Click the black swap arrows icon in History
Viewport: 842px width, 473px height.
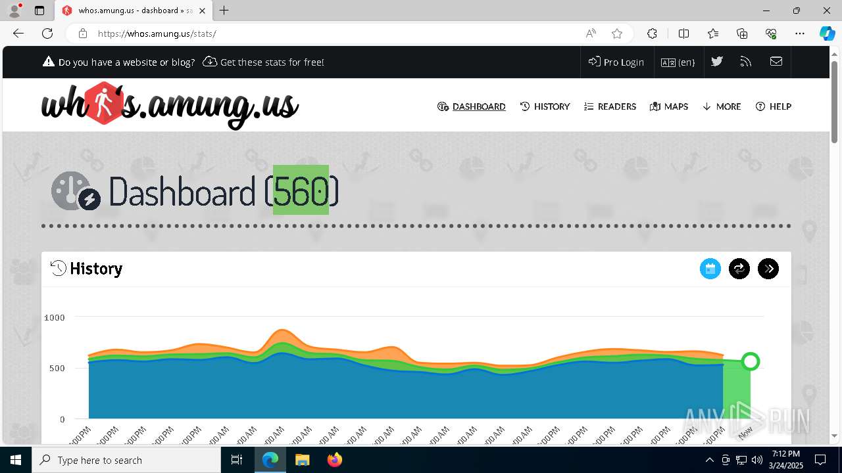click(x=739, y=269)
